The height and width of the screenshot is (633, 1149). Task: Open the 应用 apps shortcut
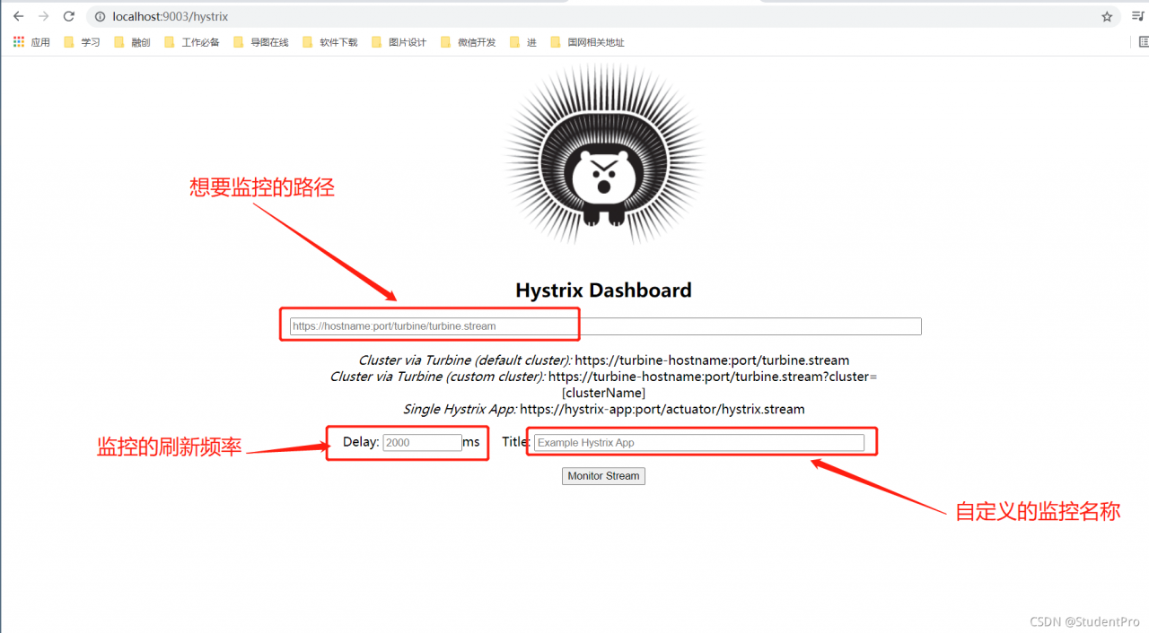pos(31,42)
